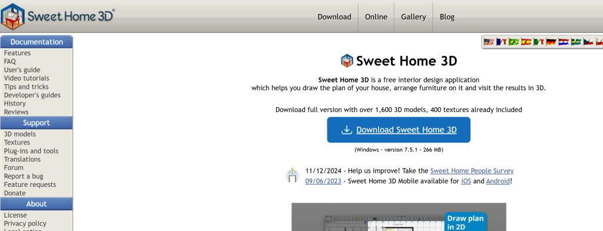Viewport: 603px width, 231px height.
Task: Open the Tips and tricks page
Action: click(x=26, y=87)
